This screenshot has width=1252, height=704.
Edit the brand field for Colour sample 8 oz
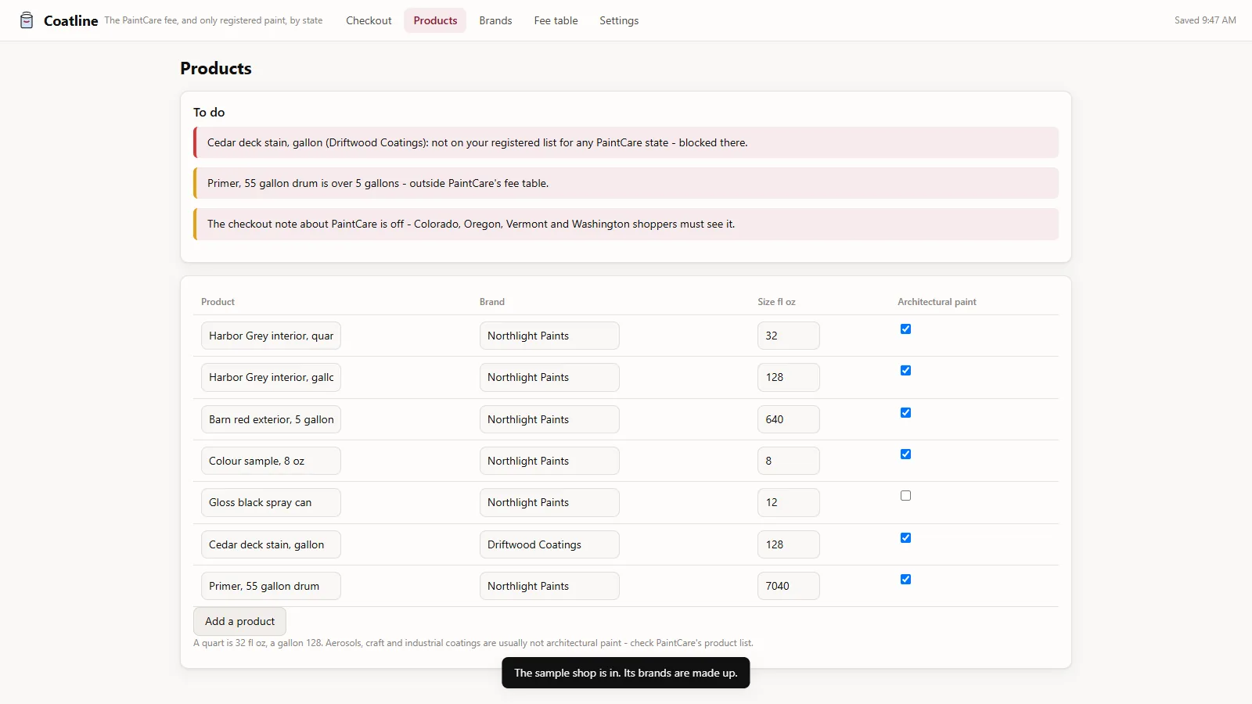click(549, 461)
